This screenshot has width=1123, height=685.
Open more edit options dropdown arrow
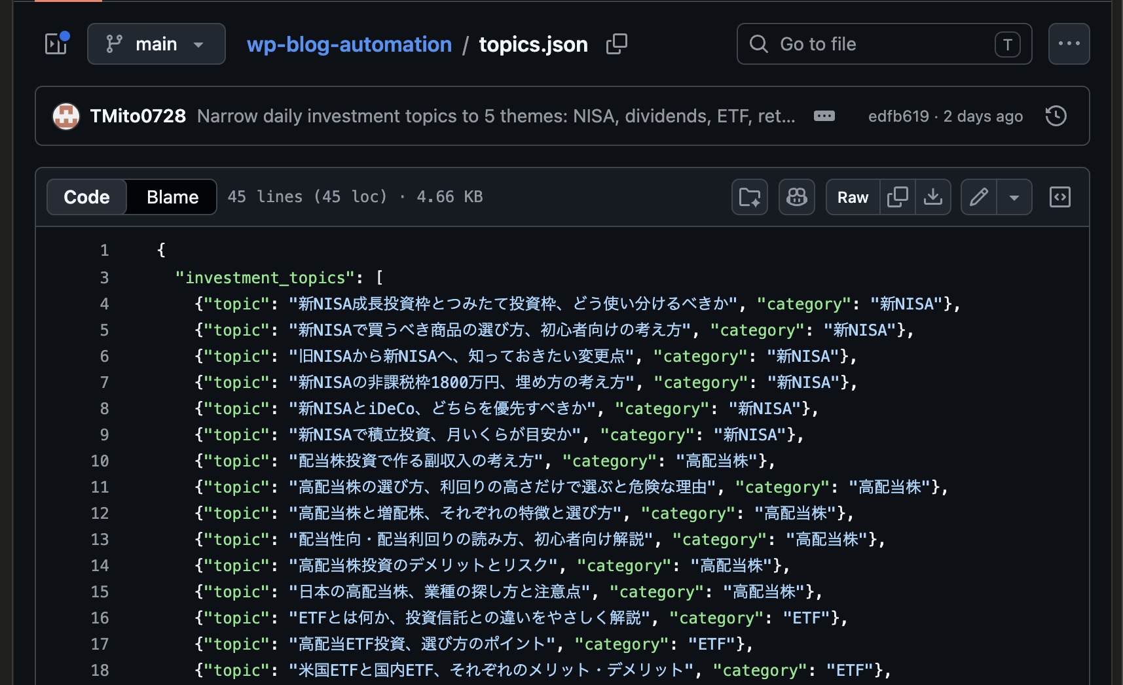coord(1014,197)
